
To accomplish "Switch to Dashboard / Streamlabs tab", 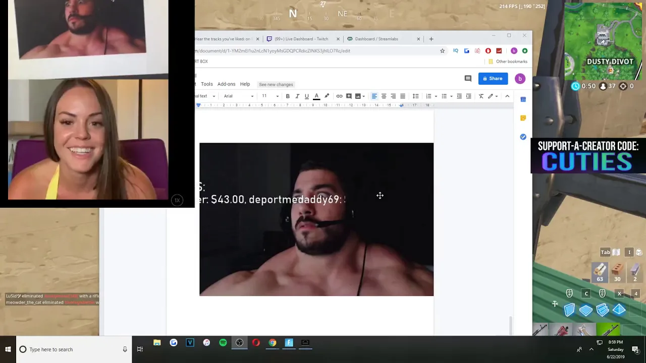I will (x=376, y=39).
